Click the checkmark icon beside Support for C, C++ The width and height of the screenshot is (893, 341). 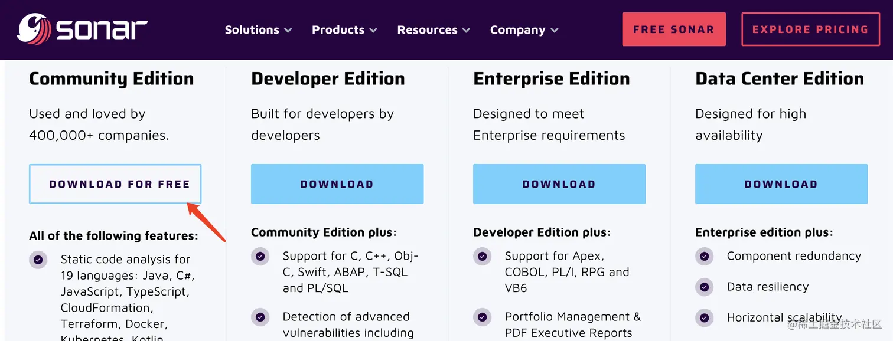260,256
